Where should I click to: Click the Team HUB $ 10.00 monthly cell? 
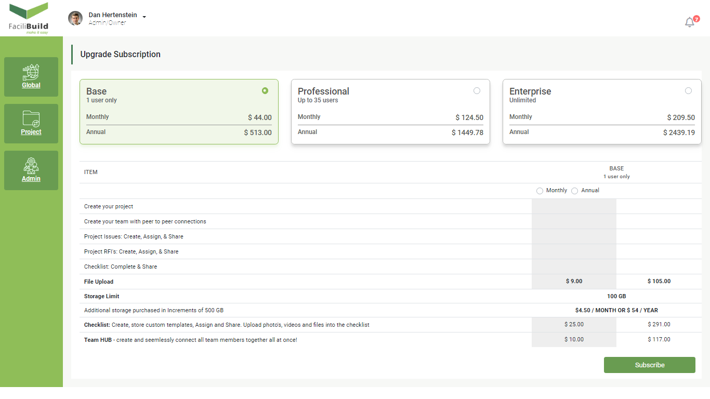574,339
